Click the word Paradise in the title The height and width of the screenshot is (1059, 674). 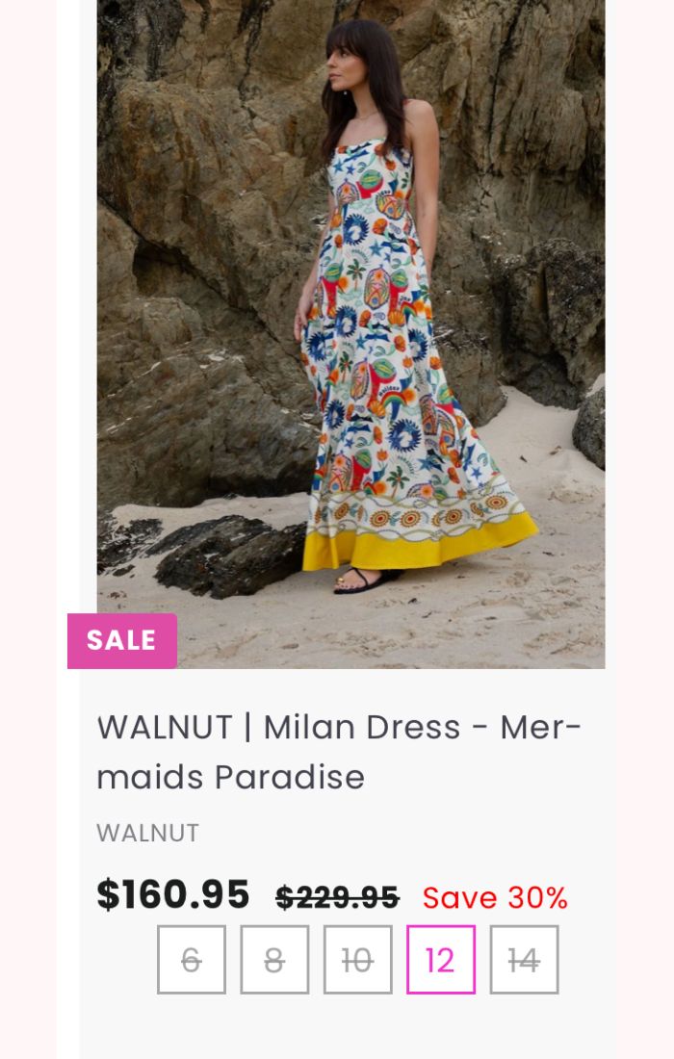[290, 777]
